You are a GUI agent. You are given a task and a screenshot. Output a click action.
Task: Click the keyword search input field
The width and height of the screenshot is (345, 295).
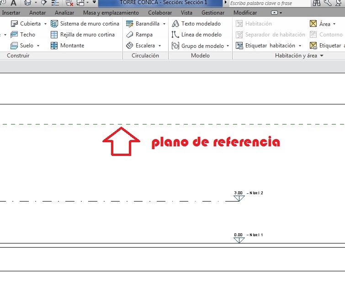[267, 3]
